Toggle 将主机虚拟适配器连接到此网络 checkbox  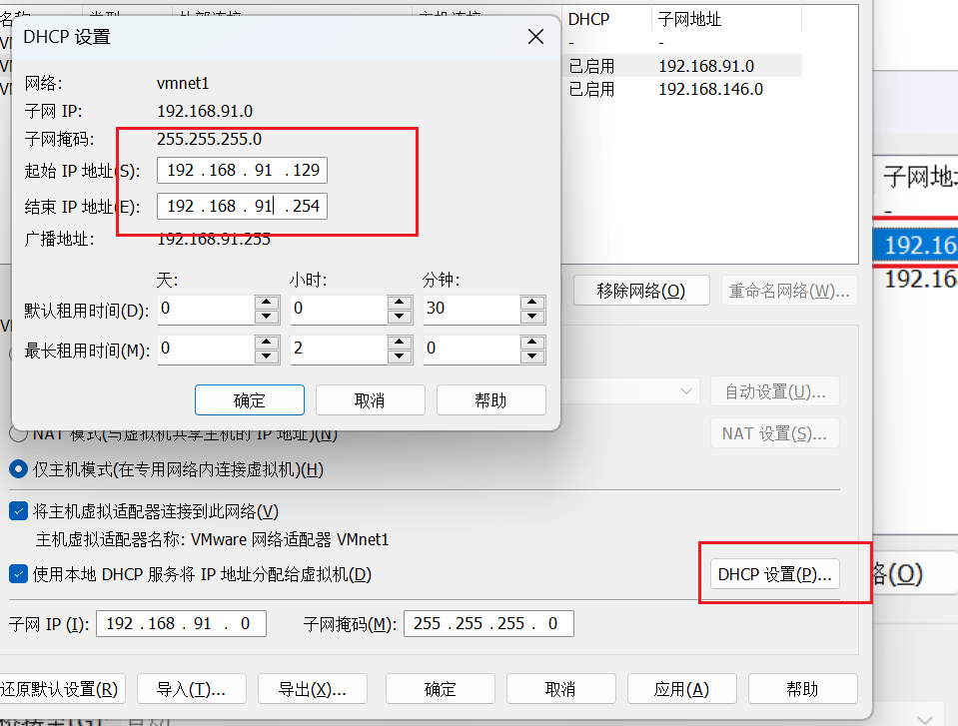point(18,511)
